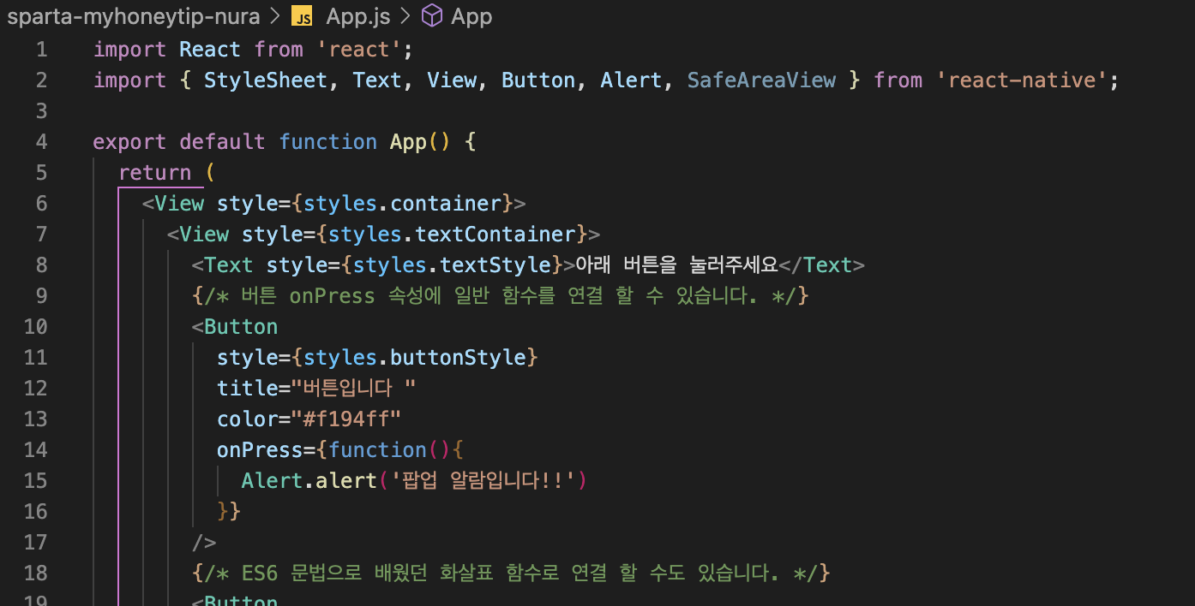Place cursor on SafeAreaView import
The image size is (1195, 606).
[x=761, y=80]
